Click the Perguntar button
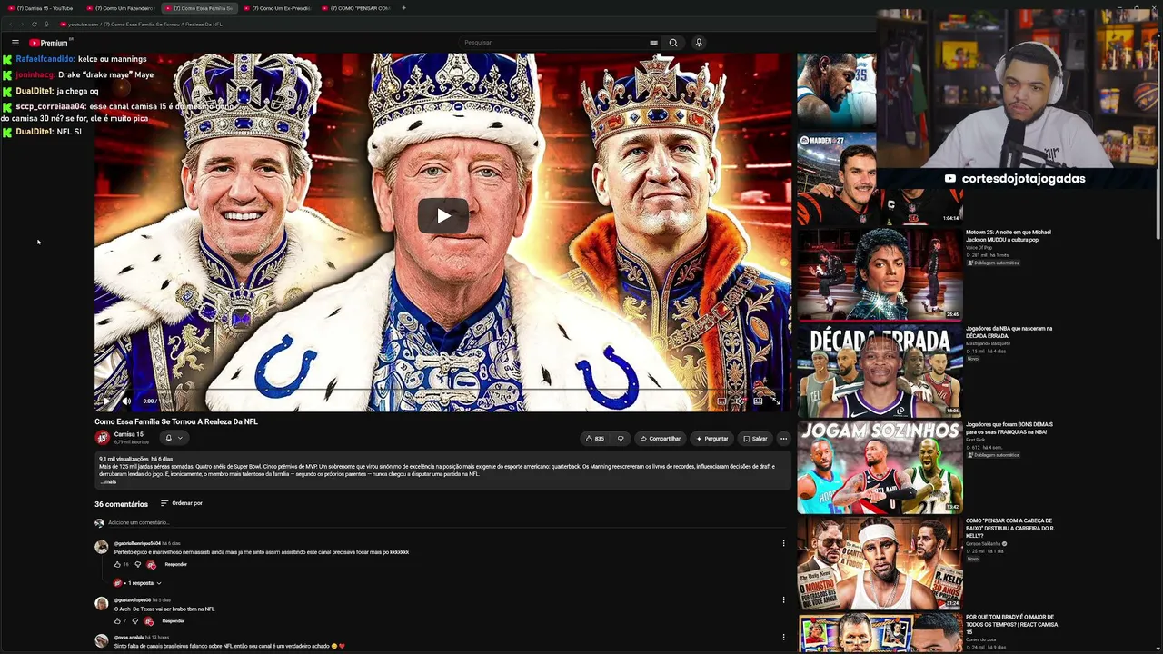1163x654 pixels. (712, 439)
